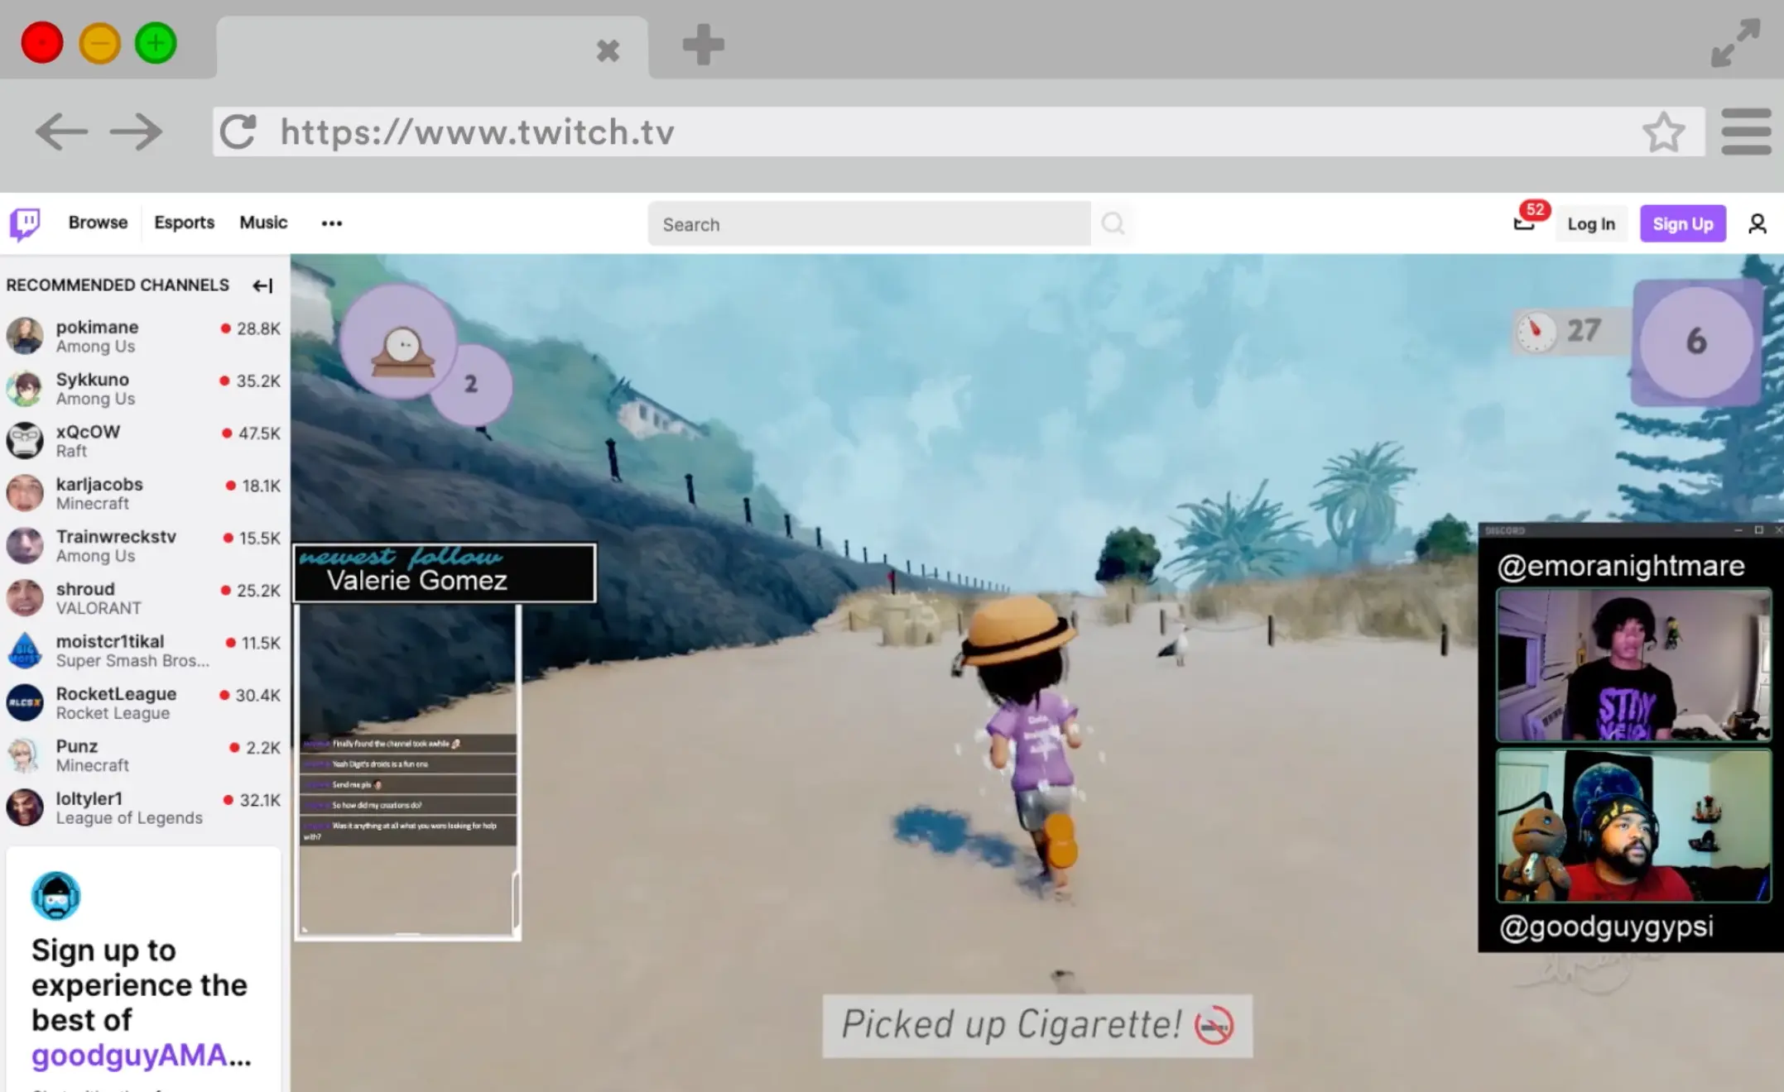Click the Super Smash Bros game label
1784x1092 pixels.
pos(132,661)
